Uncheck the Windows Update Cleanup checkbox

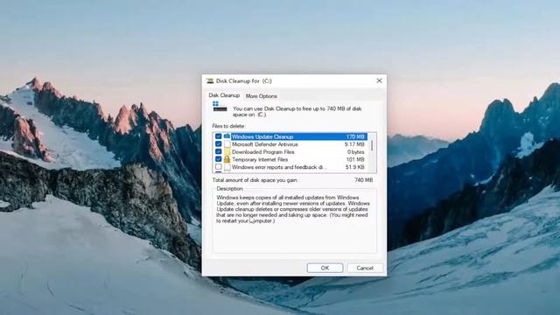tap(218, 136)
